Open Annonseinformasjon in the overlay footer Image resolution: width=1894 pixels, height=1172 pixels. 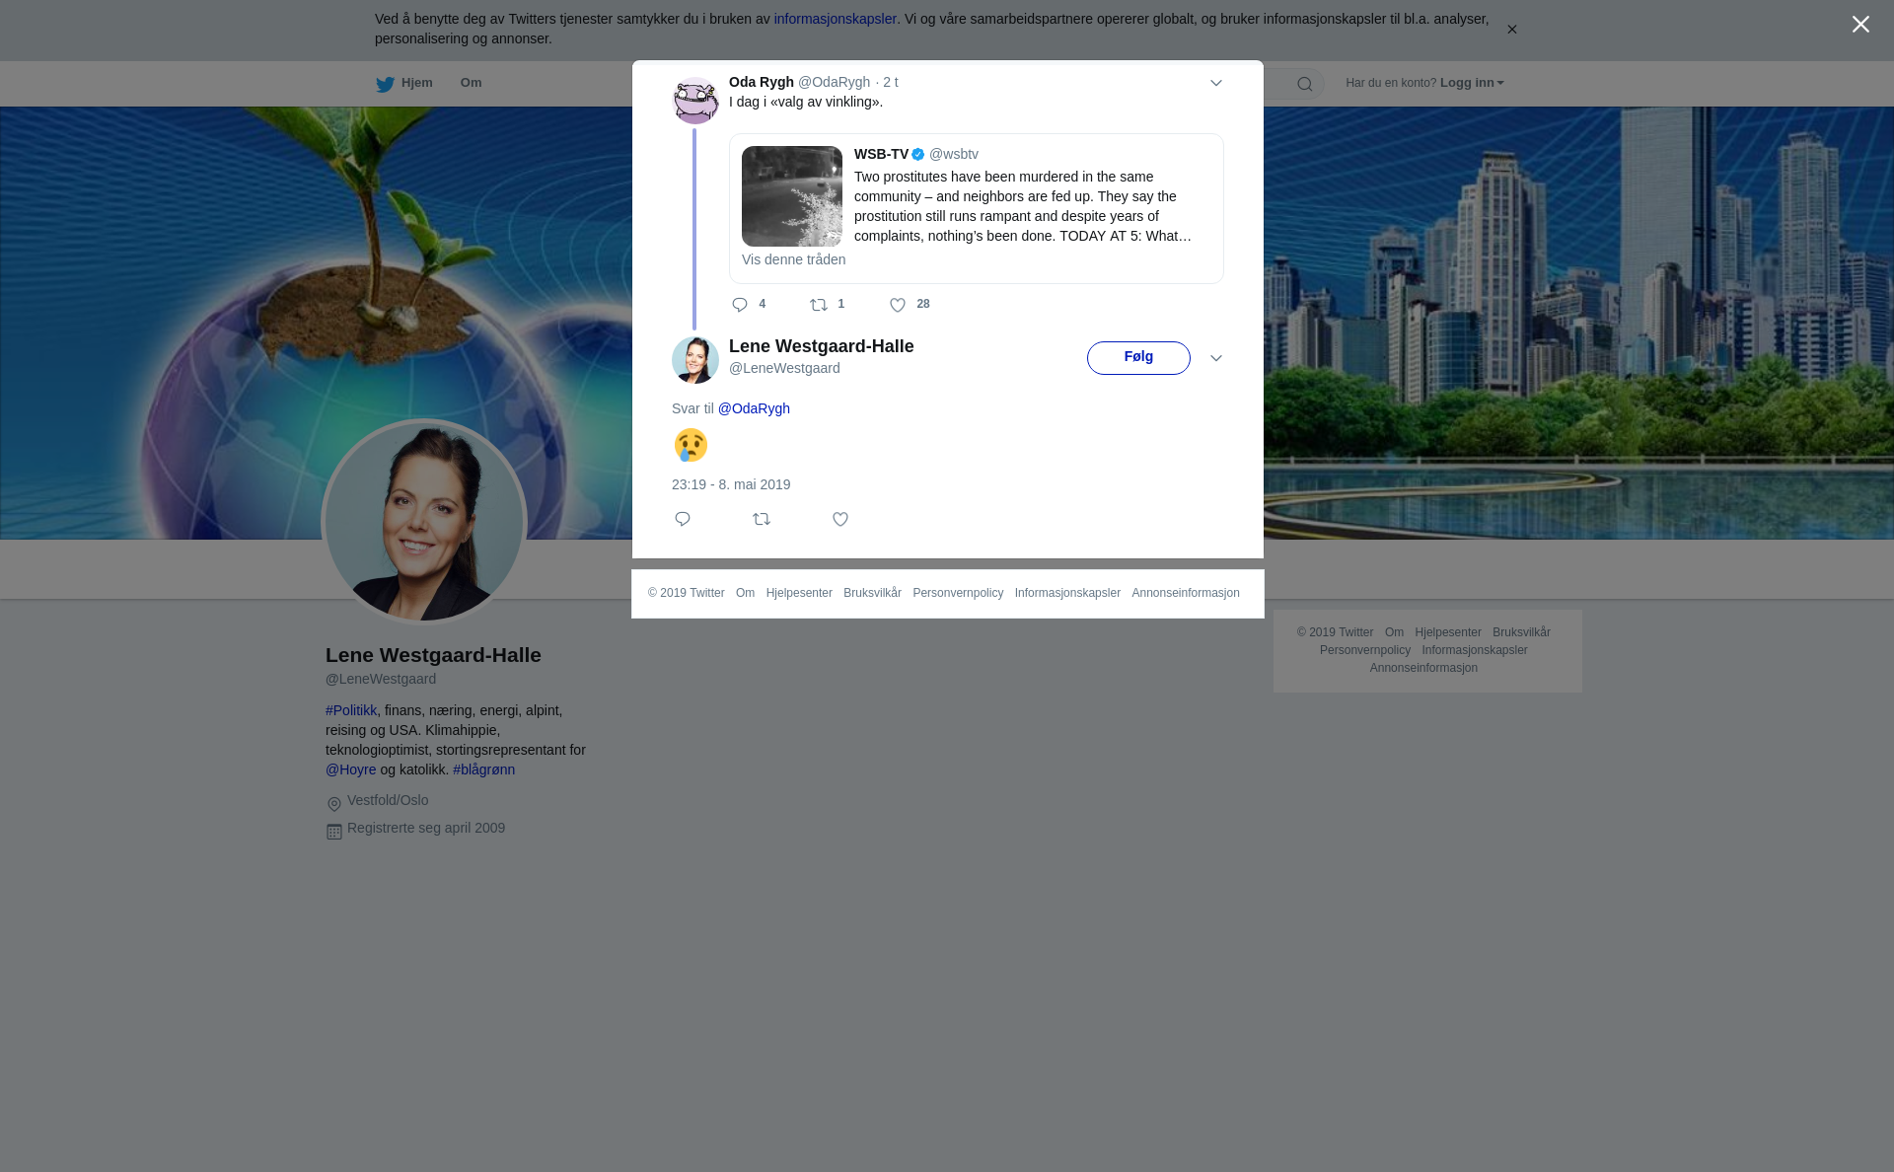click(x=1186, y=593)
